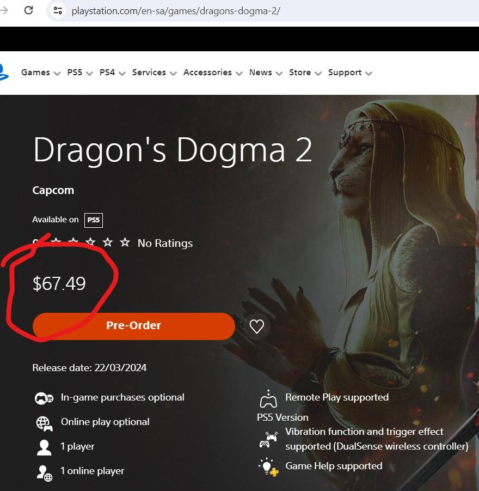Reload the page with the refresh icon
479x491 pixels.
click(28, 10)
